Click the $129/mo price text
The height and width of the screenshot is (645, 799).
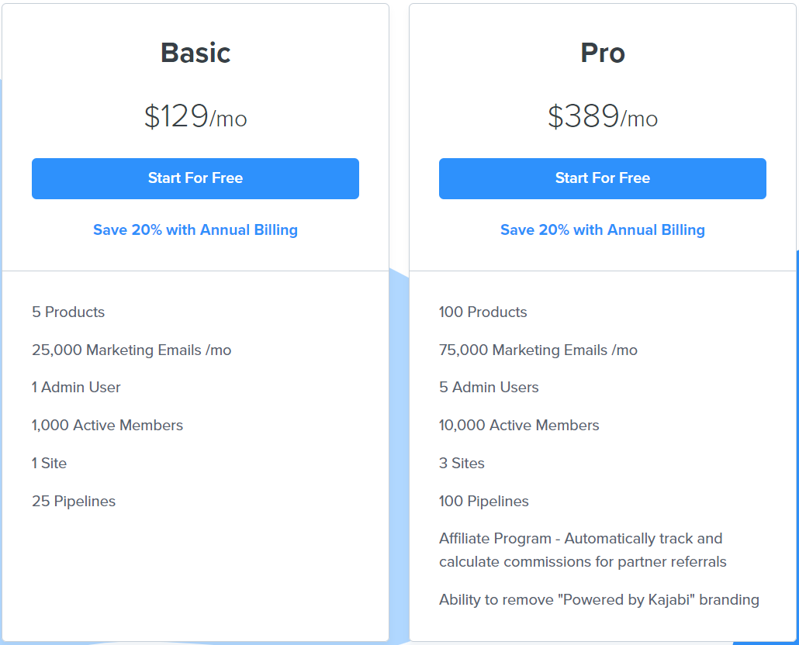tap(195, 117)
